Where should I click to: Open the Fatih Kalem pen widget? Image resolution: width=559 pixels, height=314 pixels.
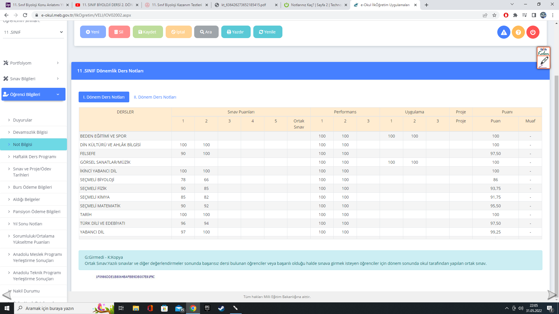[543, 58]
